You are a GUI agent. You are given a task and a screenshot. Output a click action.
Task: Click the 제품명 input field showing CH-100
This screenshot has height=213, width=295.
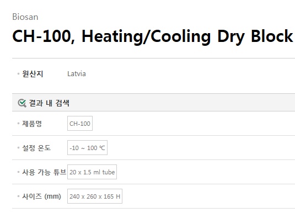[x=80, y=124]
